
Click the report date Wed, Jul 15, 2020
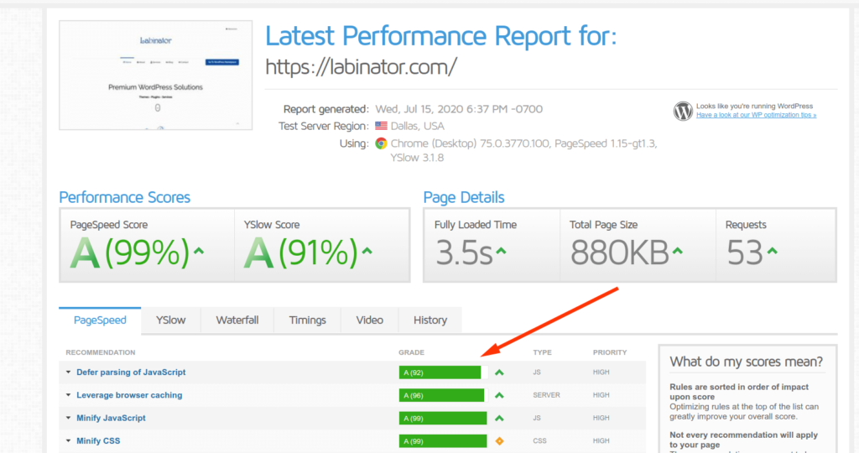pyautogui.click(x=459, y=109)
